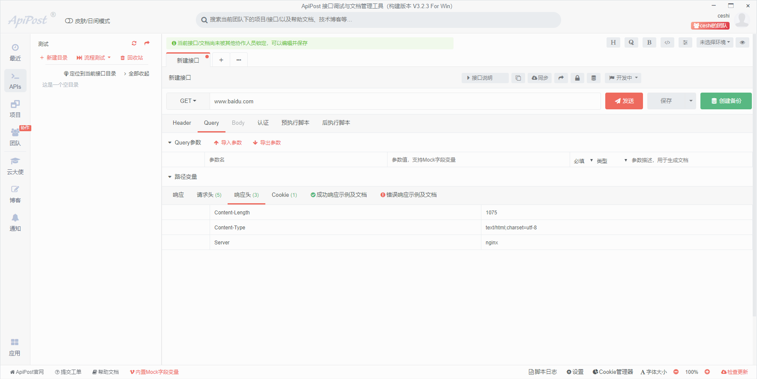Select the APIs sidebar icon

15,81
